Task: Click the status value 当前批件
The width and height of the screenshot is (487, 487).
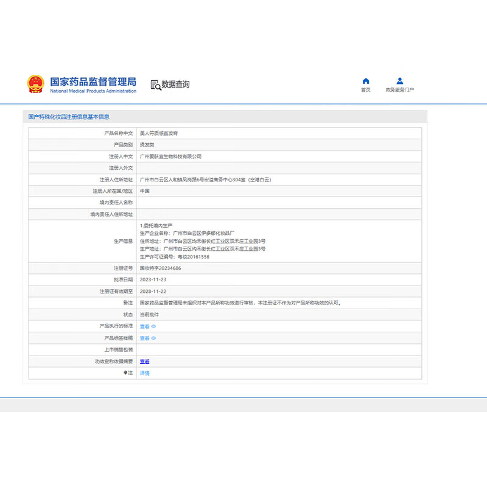Action: tap(149, 315)
